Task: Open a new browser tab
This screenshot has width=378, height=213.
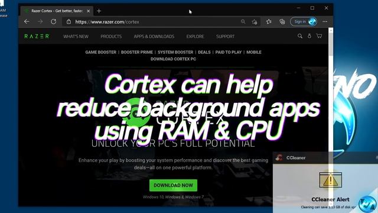Action: 99,11
